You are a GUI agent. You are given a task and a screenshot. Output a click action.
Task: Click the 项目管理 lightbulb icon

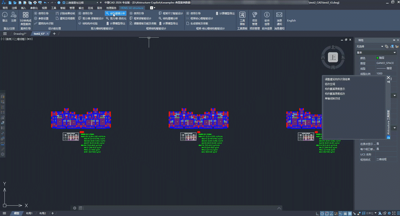254,15
